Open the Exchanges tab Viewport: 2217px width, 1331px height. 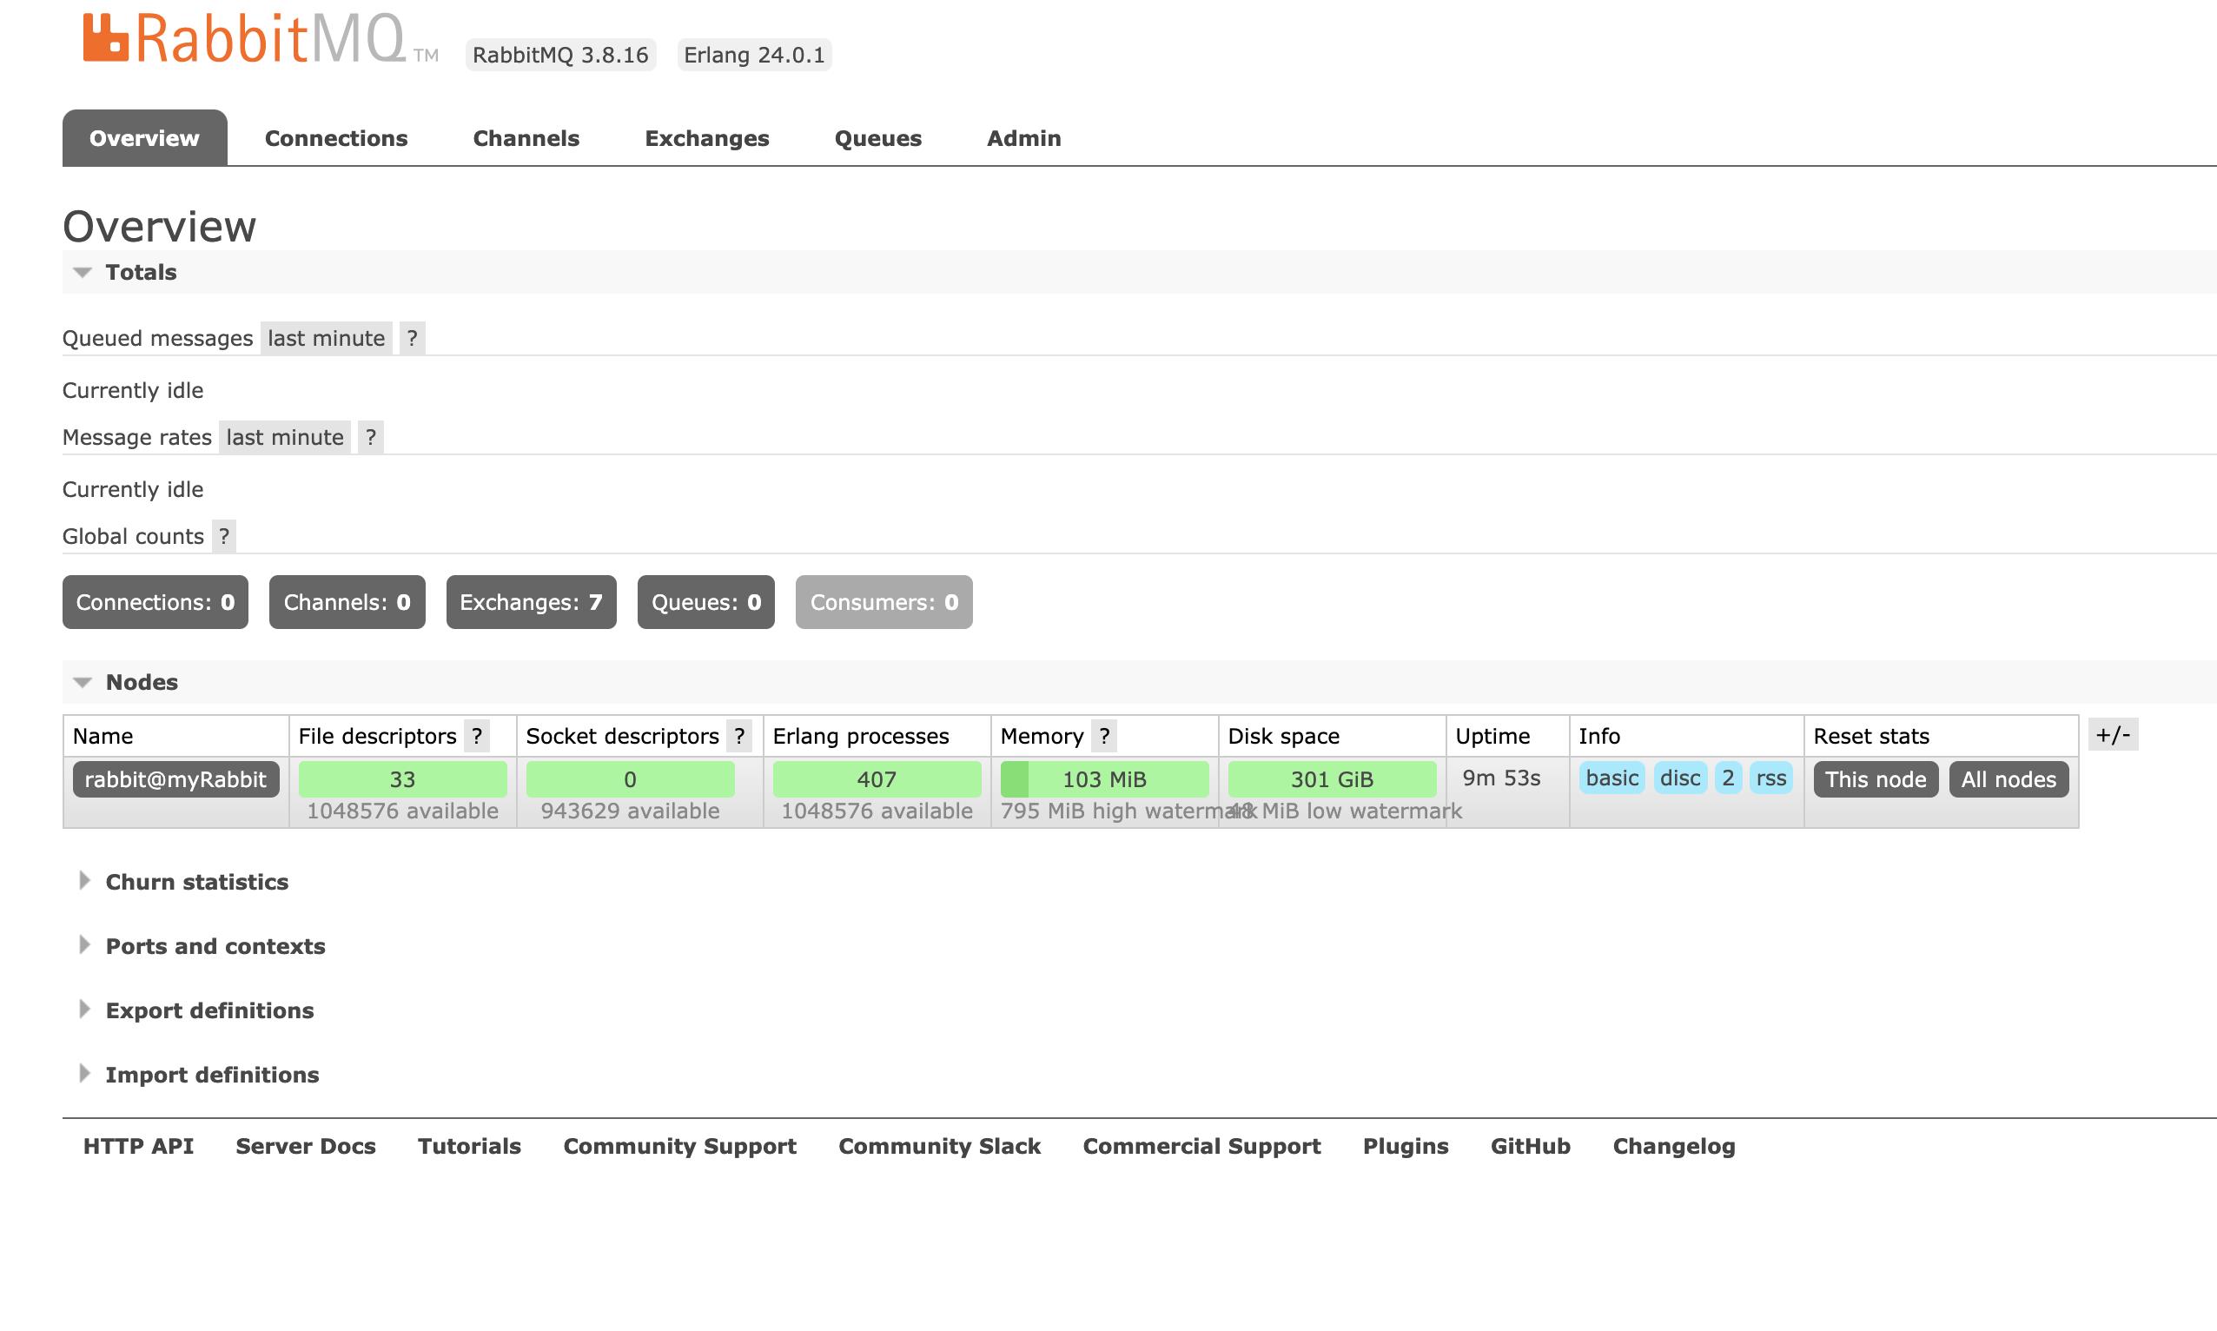click(x=707, y=138)
